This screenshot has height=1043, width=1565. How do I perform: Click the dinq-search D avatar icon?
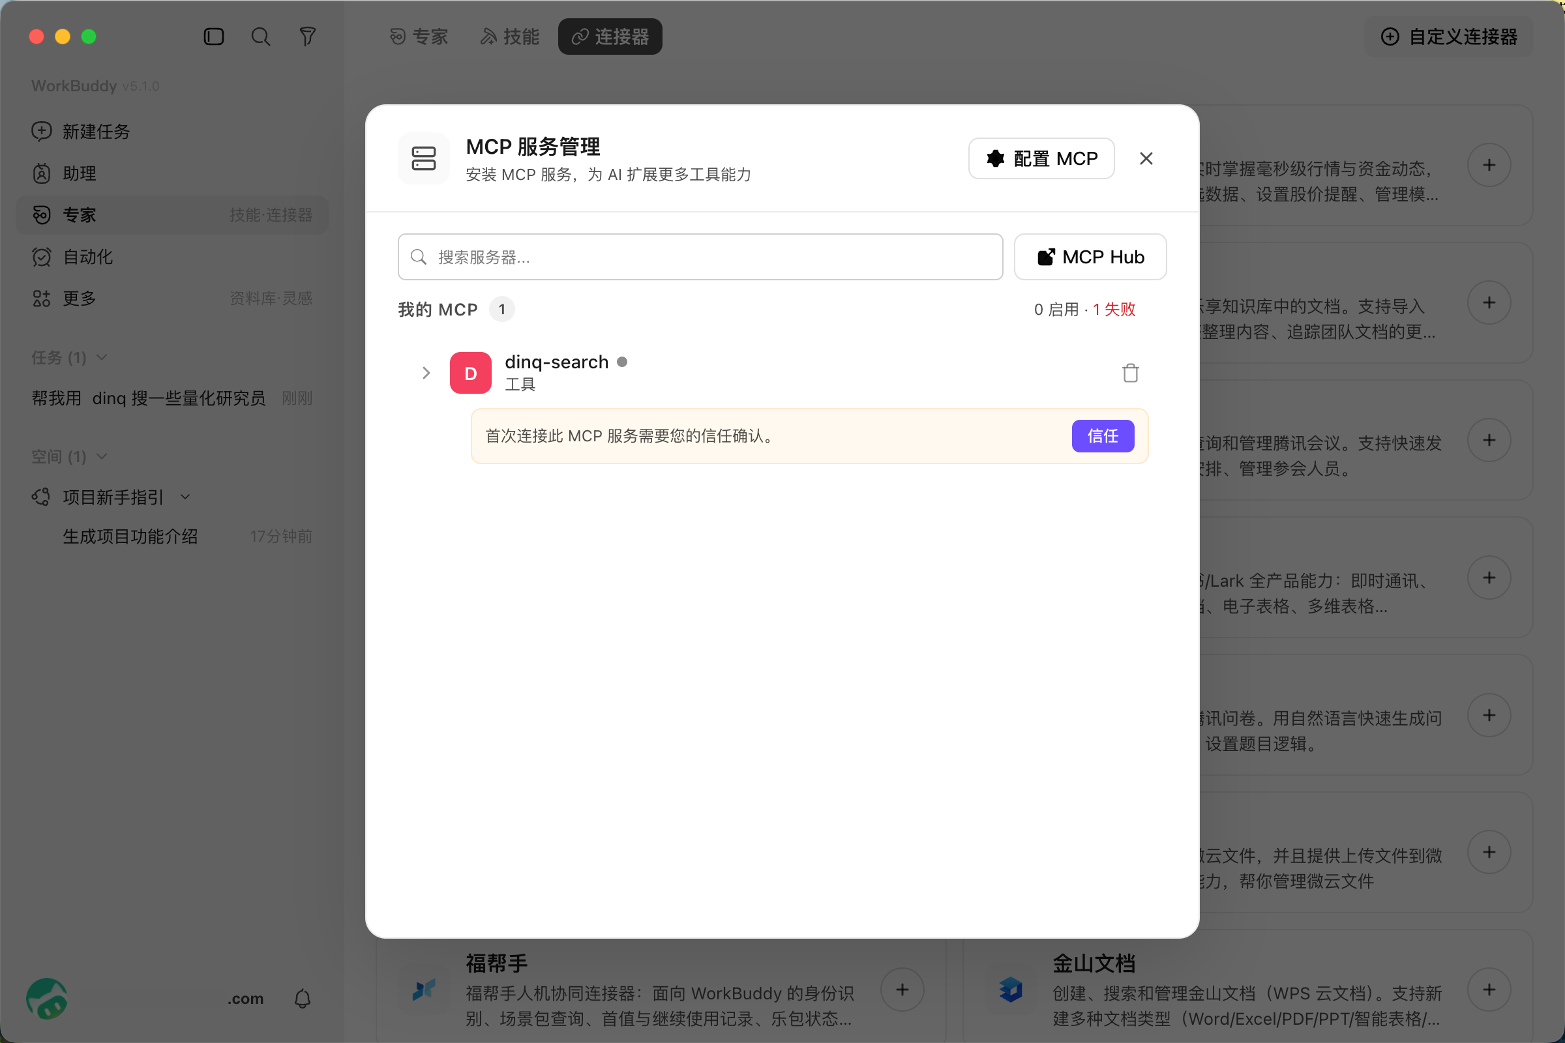(x=470, y=373)
